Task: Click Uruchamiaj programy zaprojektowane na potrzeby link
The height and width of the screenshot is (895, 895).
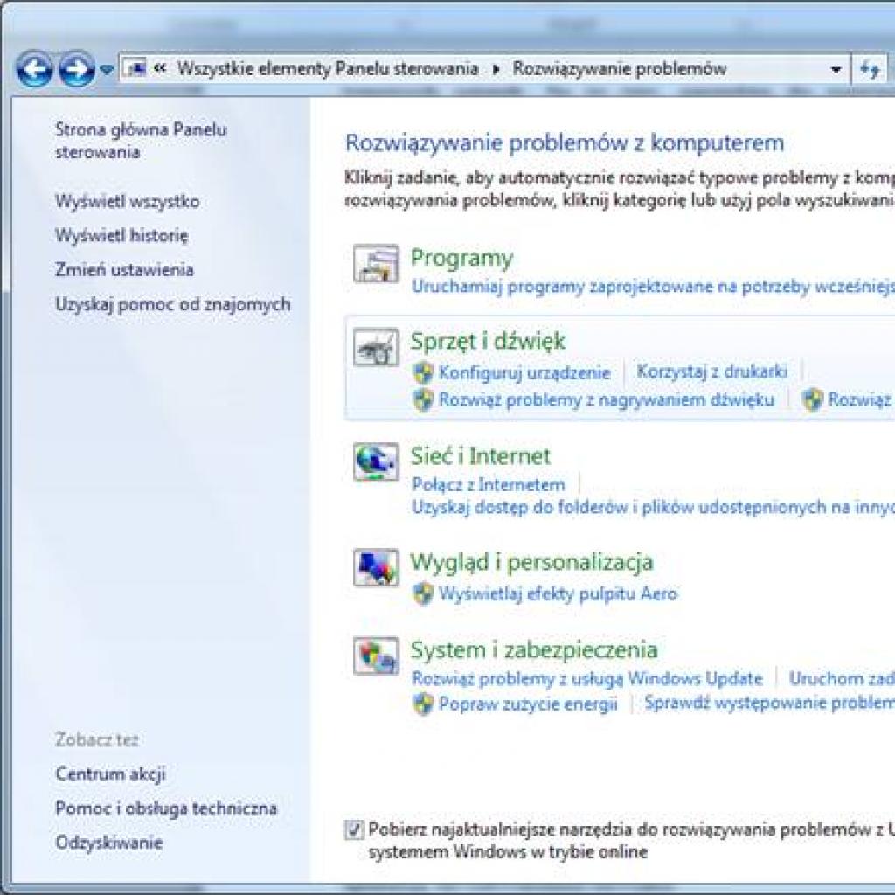Action: click(652, 287)
